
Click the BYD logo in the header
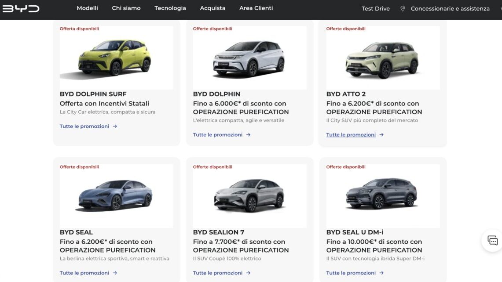click(21, 8)
